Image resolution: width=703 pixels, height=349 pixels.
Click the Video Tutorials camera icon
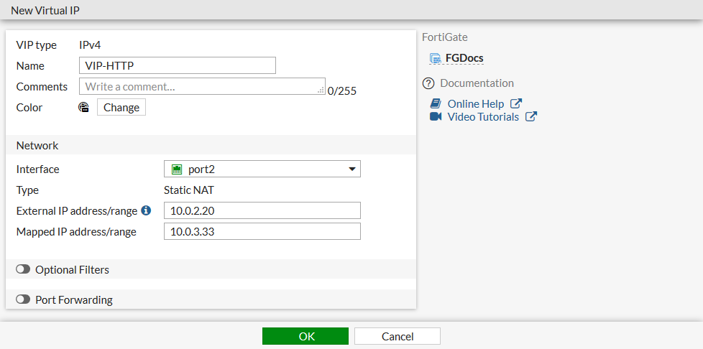436,116
